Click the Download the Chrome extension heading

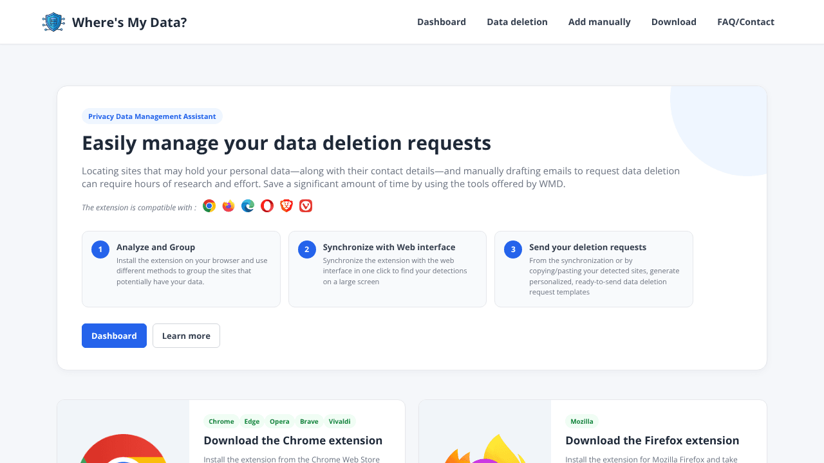[293, 440]
